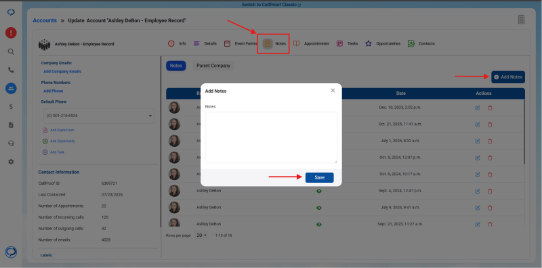
Task: Edit the Dec. 10, 2025 note
Action: [x=478, y=108]
